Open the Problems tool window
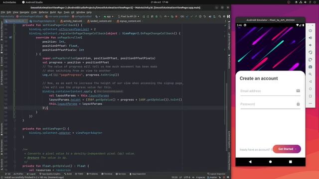The height and width of the screenshot is (179, 319). (92, 174)
